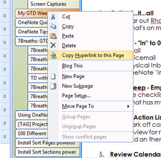Open the OneNote Qui page tab
The width and height of the screenshot is (161, 158).
pos(31,22)
